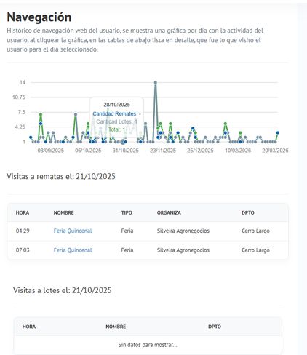Open the Feria Quincenal link at 04:29
This screenshot has width=307, height=355.
coord(73,231)
